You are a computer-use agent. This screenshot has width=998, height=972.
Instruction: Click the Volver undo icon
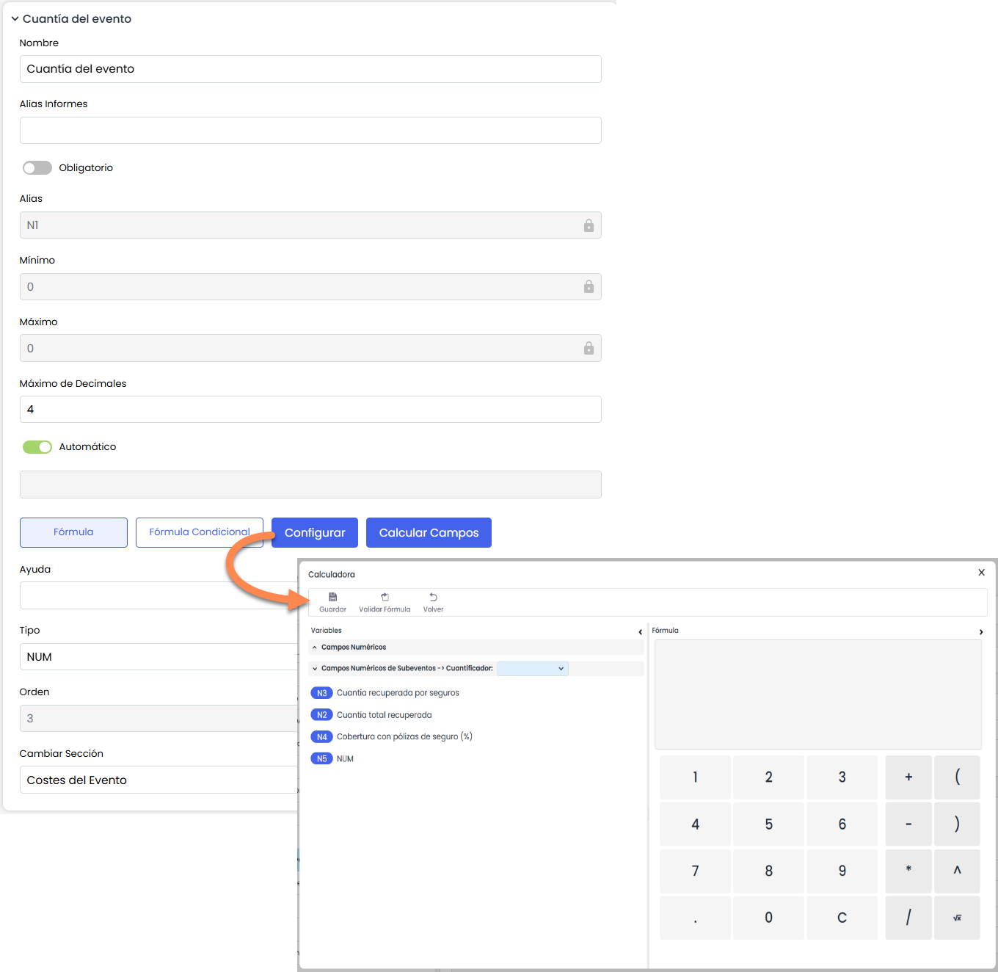click(x=433, y=598)
